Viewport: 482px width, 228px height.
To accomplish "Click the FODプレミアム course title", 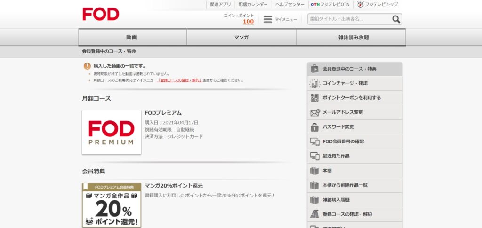I will (x=163, y=113).
